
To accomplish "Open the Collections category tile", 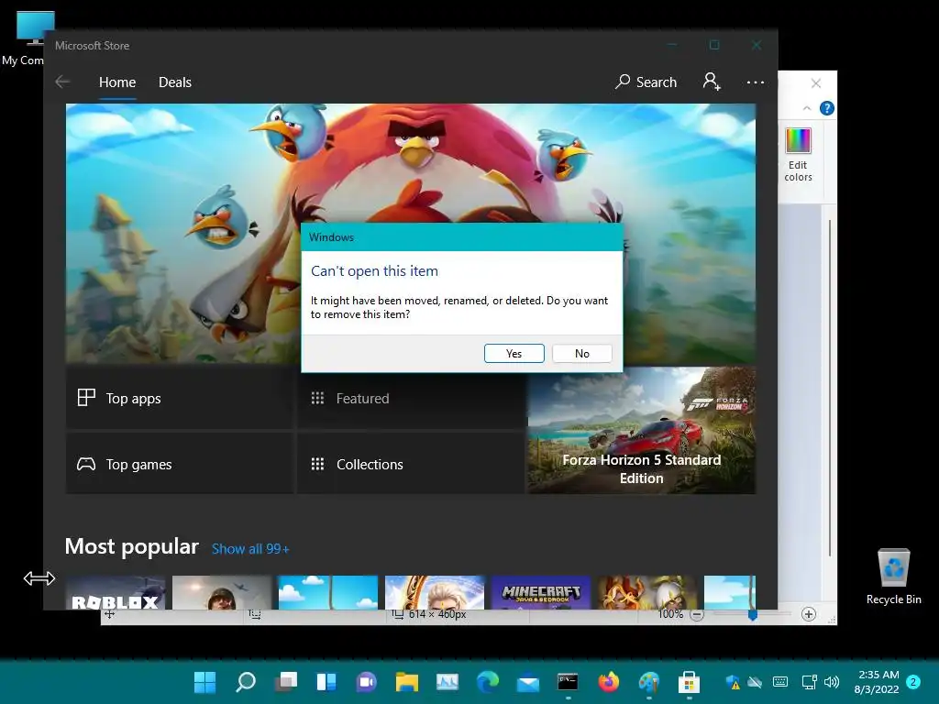I will [x=412, y=464].
